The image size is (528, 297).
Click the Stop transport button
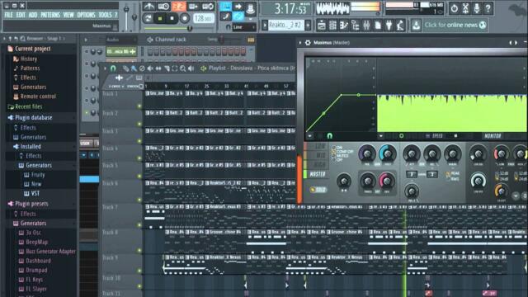pyautogui.click(x=172, y=18)
